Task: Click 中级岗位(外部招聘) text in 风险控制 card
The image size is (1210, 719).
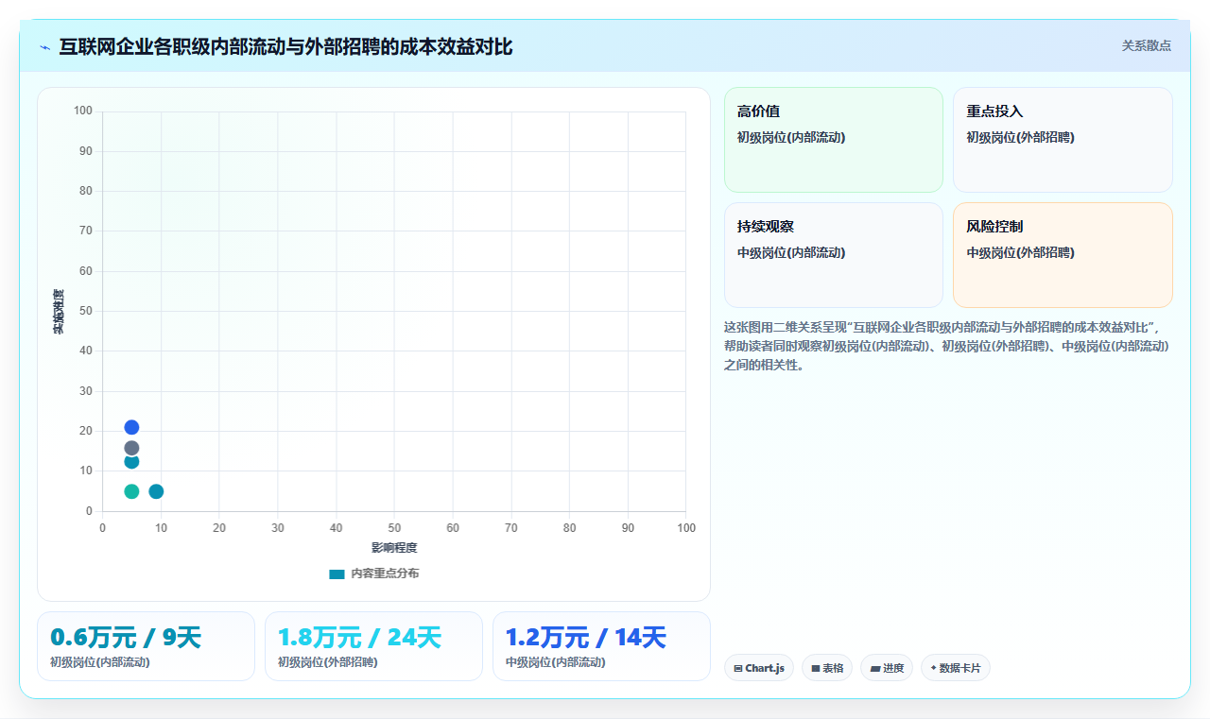Action: 1020,252
